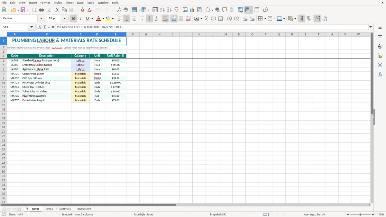The height and width of the screenshot is (217, 386).
Task: Toggle print preview
Action: tap(48, 10)
